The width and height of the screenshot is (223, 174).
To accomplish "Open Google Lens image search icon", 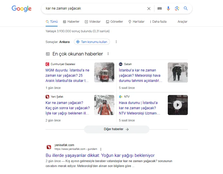I will coord(177,8).
